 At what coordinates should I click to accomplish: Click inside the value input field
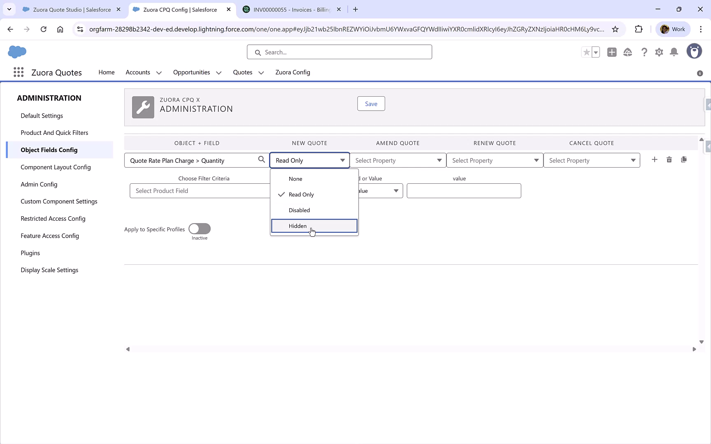(463, 190)
